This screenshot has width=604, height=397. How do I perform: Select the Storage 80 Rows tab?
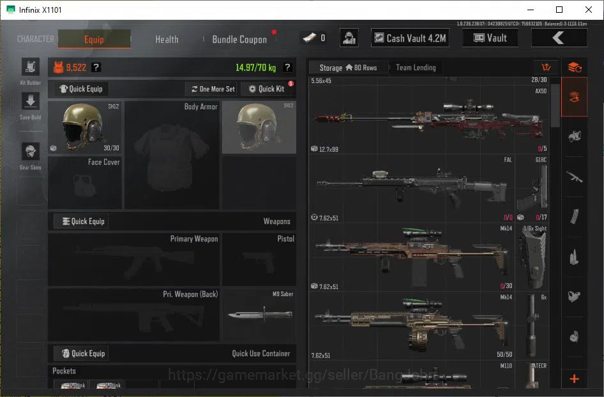tap(348, 68)
